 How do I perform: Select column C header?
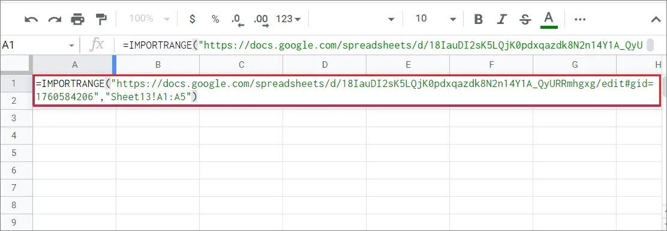tap(241, 65)
